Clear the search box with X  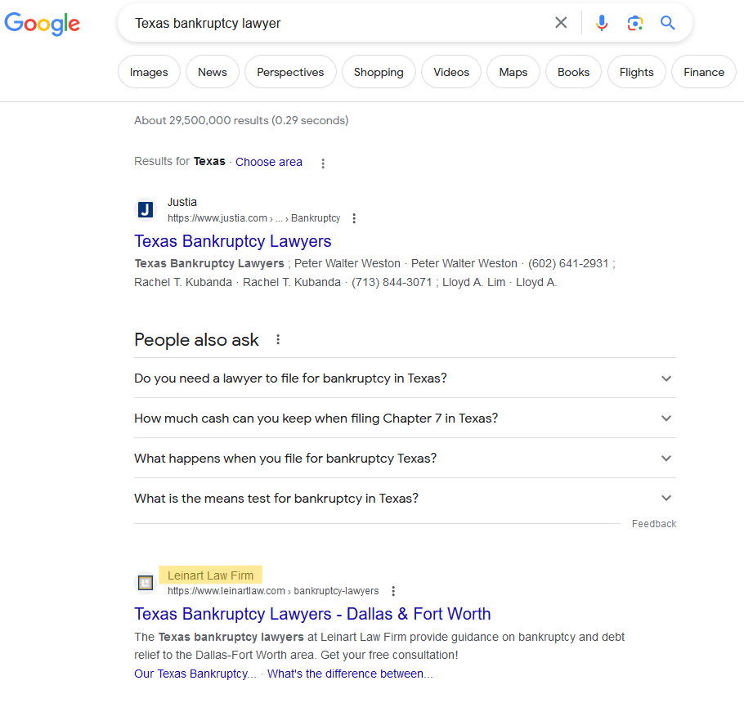(561, 23)
